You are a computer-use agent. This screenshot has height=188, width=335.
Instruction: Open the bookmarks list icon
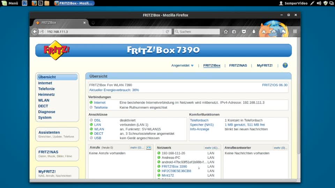234,32
